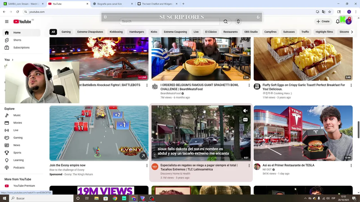Screen dimensions: 360x202
Task: Click the YouTube logo
Action: [22, 22]
